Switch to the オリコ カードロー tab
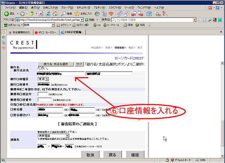This screenshot has width=225, height=163. click(46, 32)
